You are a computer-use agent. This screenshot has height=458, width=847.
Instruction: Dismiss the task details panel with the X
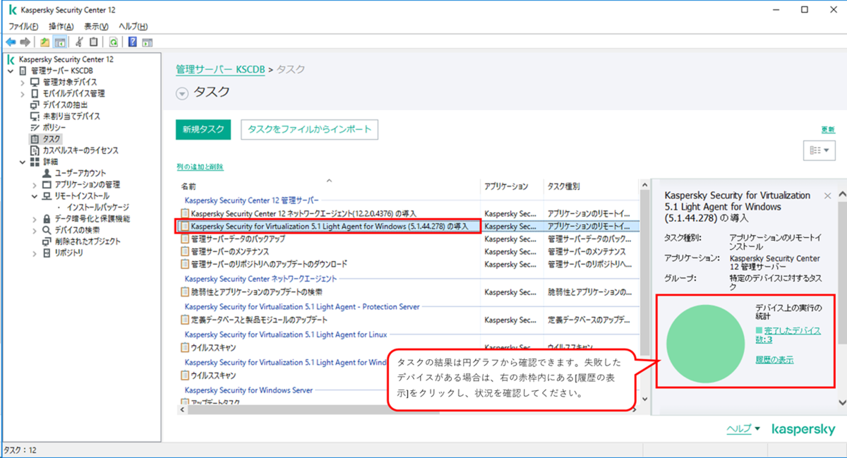(829, 195)
